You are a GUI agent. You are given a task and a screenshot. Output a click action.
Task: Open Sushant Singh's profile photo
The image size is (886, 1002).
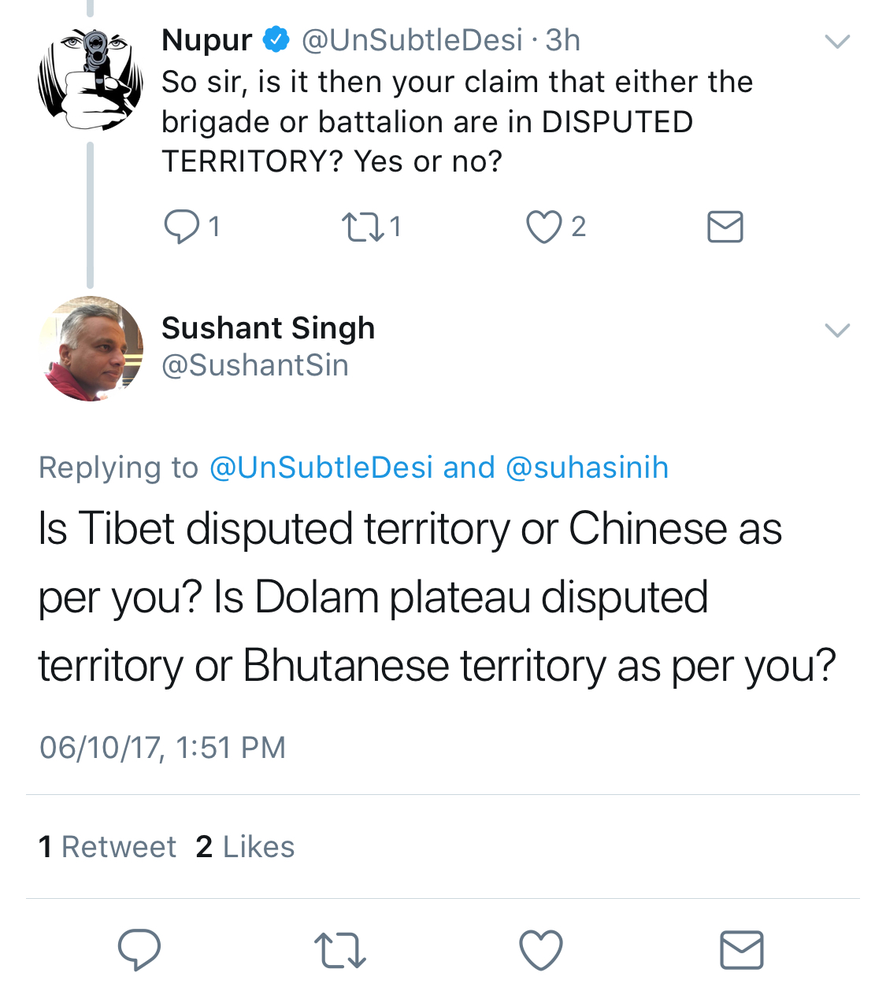tap(91, 349)
